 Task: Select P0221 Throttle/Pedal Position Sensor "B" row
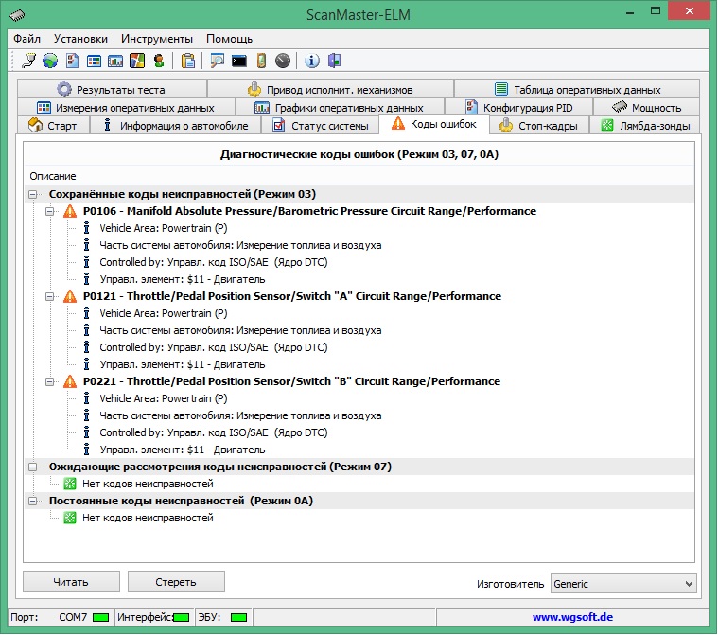[x=291, y=381]
